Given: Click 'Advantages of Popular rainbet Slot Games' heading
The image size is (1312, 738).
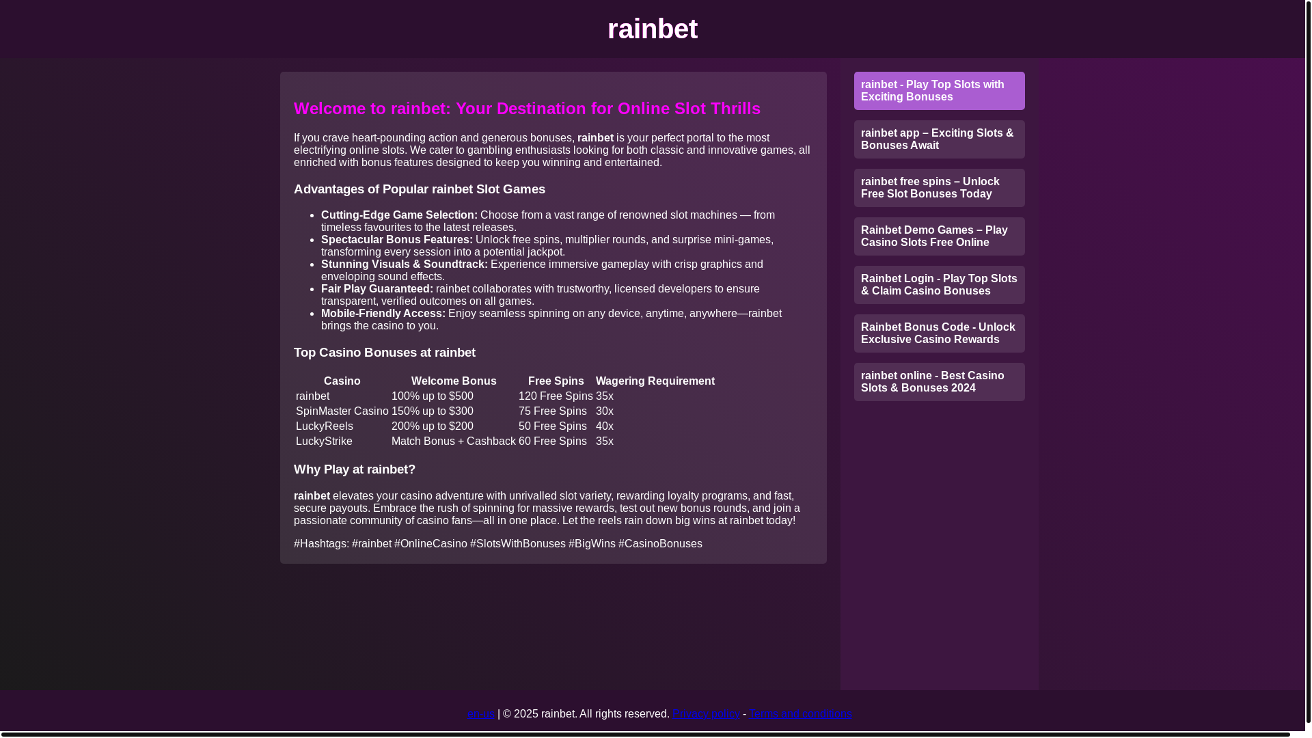Looking at the screenshot, I should tap(420, 189).
